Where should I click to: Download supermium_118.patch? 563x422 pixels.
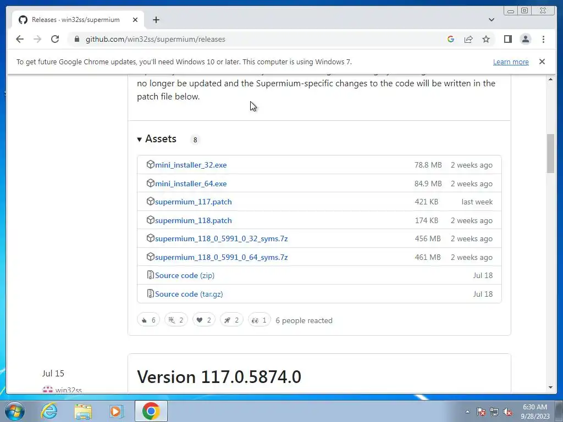193,221
